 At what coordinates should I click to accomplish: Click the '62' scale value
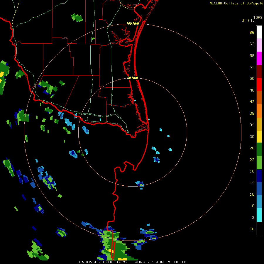pyautogui.click(x=252, y=44)
